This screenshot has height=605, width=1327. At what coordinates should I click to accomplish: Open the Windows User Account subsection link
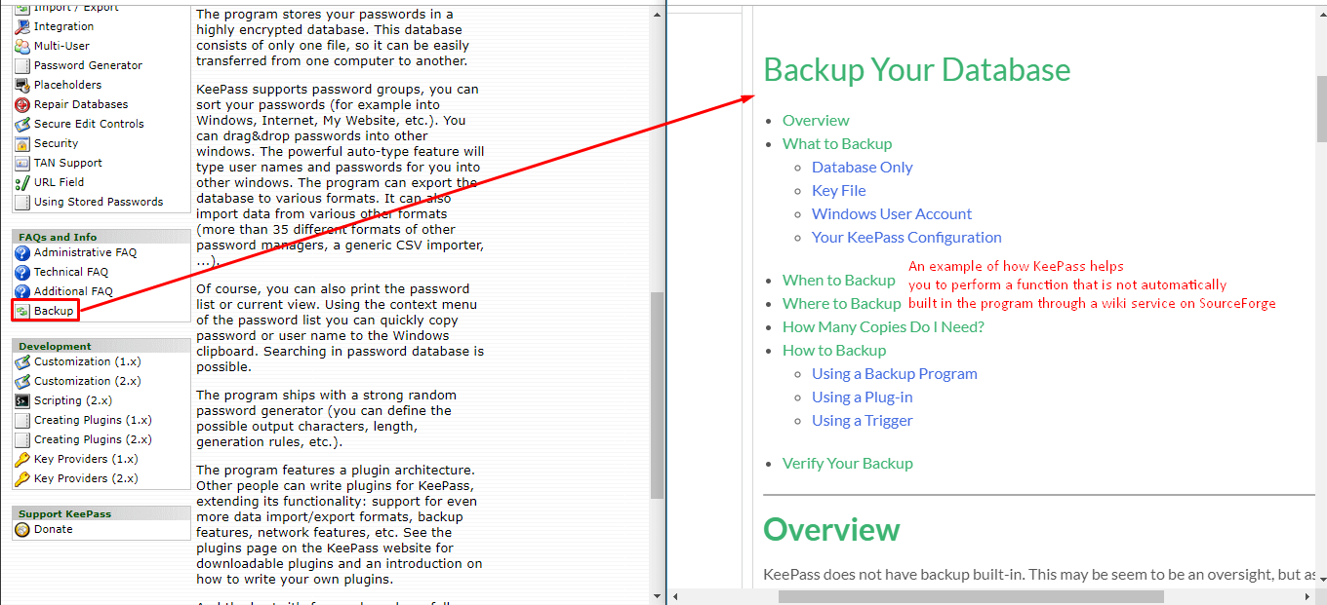tap(892, 214)
